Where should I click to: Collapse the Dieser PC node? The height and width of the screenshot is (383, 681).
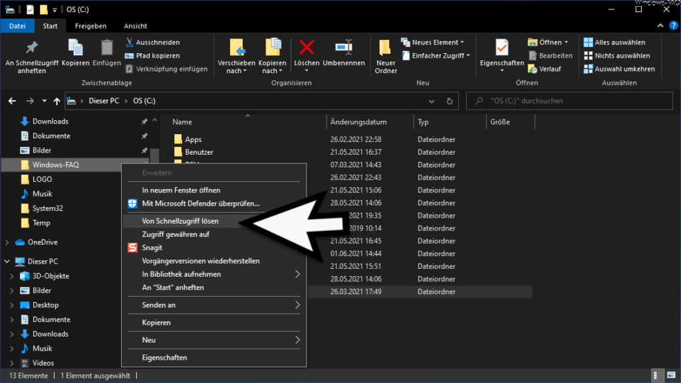[x=7, y=262]
